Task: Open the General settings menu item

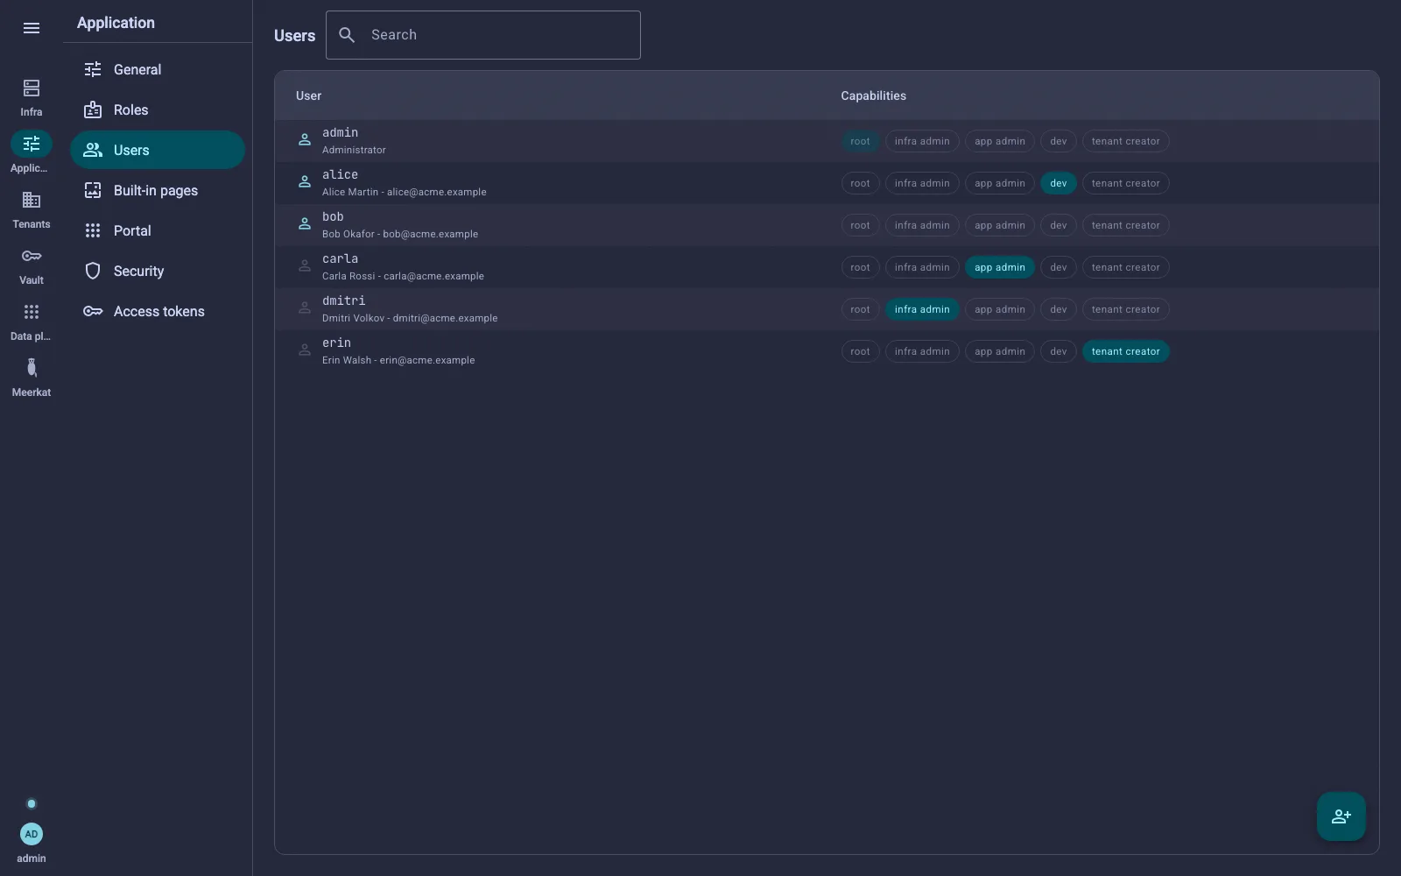Action: tap(158, 69)
